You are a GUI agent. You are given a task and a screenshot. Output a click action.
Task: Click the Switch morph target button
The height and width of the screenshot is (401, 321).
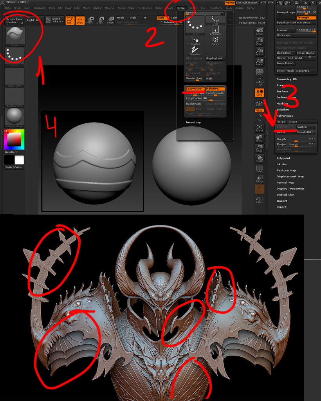[306, 127]
